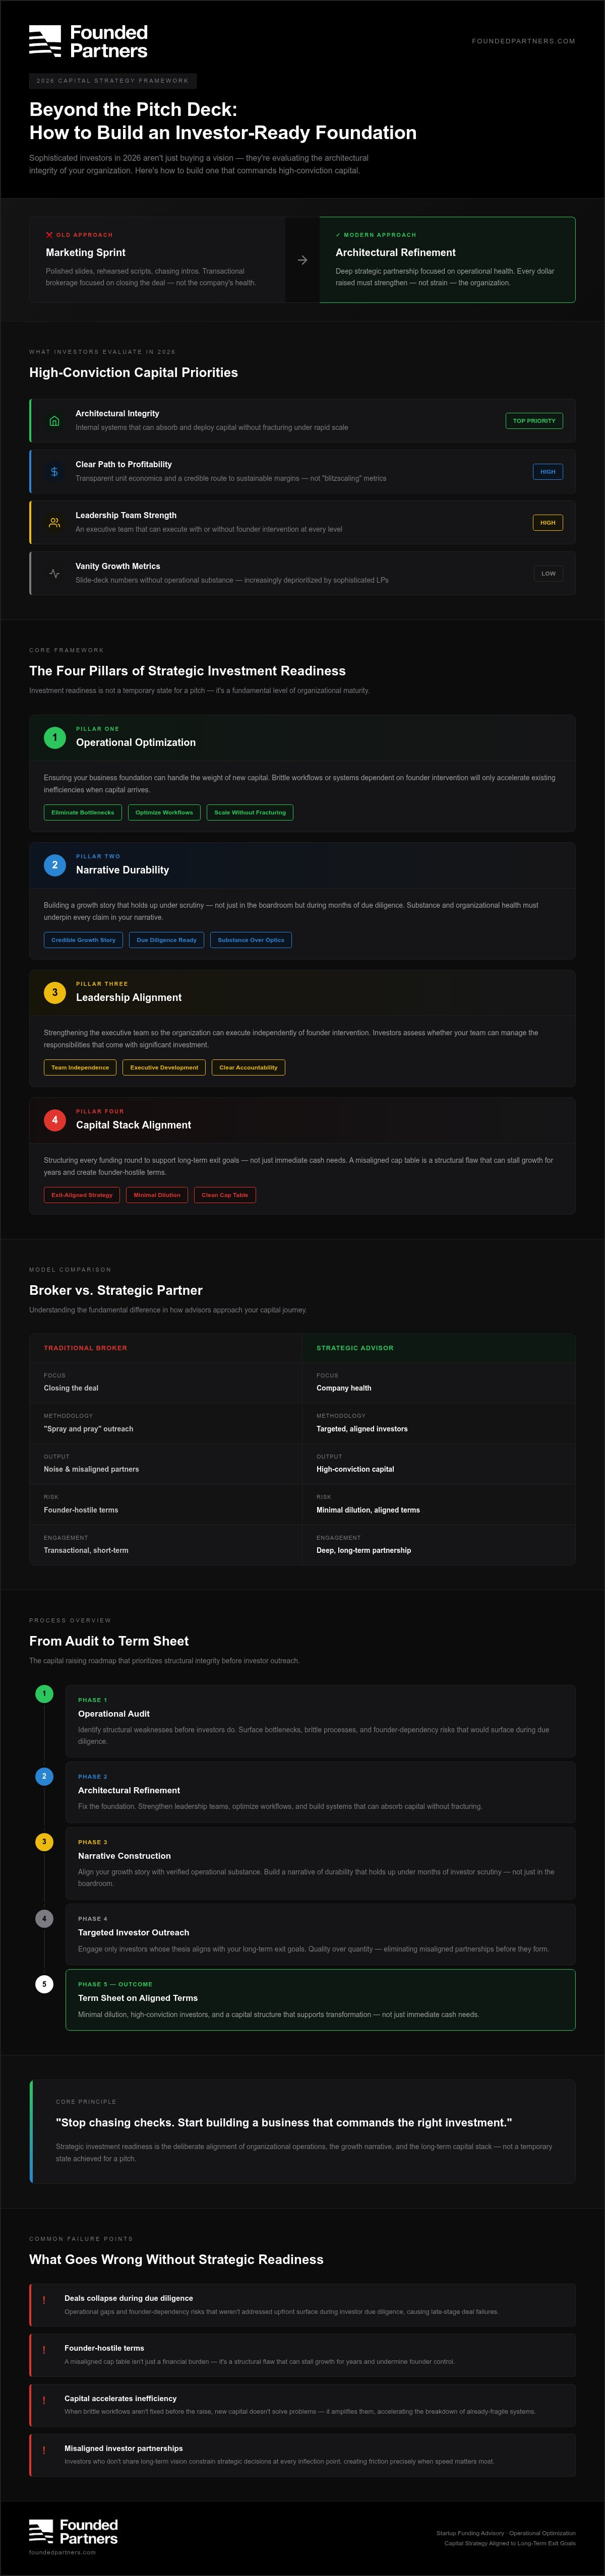Select the Strategic Advisor column header
The height and width of the screenshot is (2576, 605).
(x=355, y=1347)
